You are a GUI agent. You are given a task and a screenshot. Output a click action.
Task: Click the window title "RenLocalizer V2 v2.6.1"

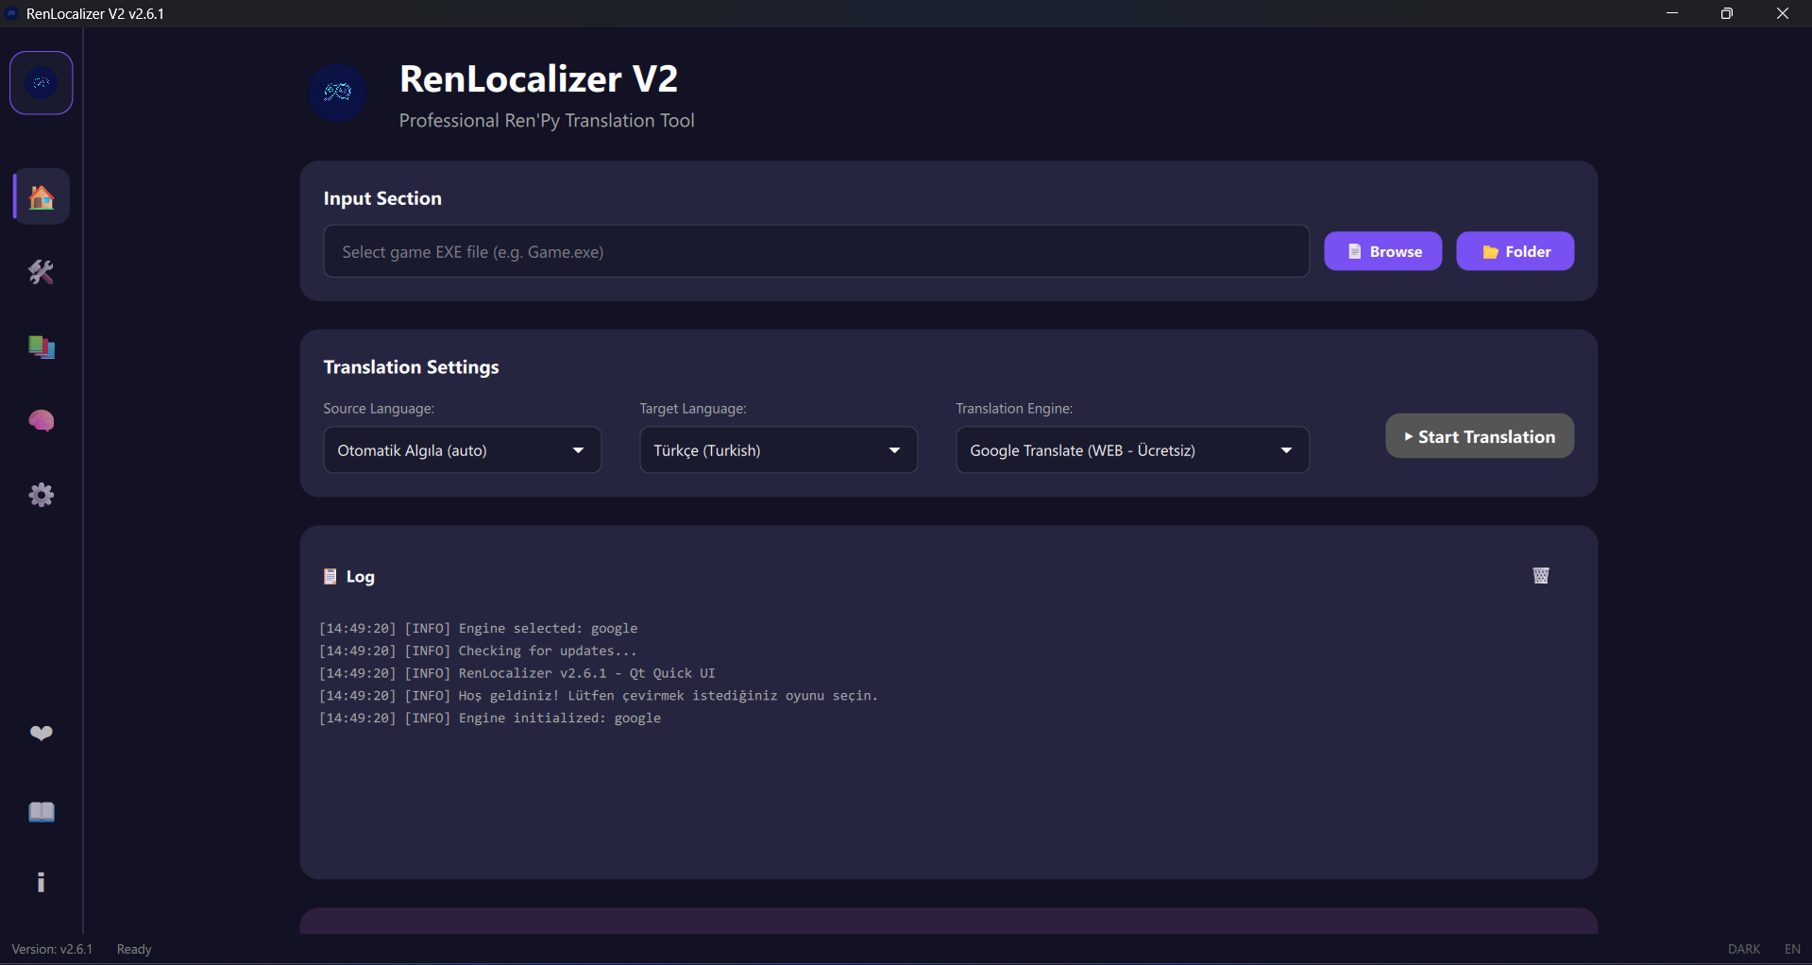(95, 14)
